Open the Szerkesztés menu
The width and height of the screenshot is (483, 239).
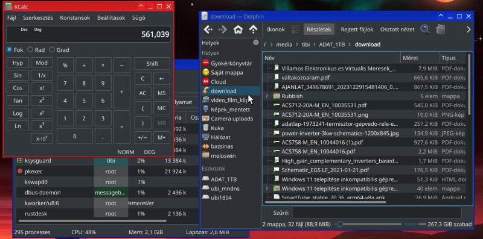tap(38, 18)
